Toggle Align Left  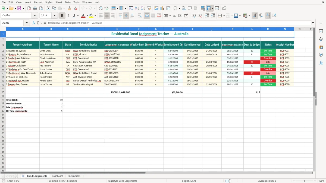tap(101, 16)
